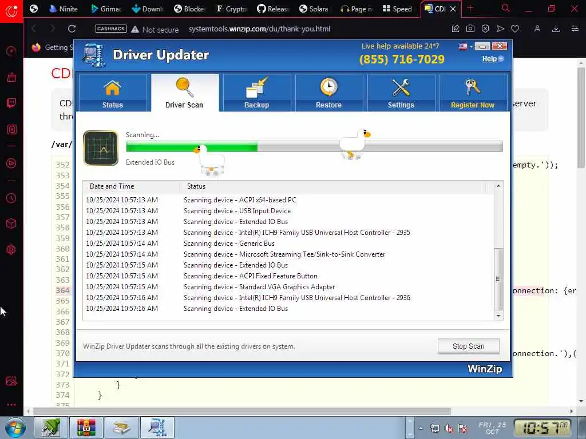
Task: Open the Settings tab with wrench icon
Action: point(401,93)
